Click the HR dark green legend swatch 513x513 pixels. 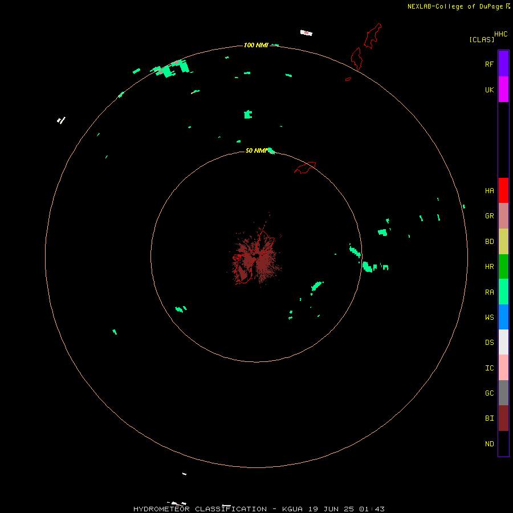[503, 267]
